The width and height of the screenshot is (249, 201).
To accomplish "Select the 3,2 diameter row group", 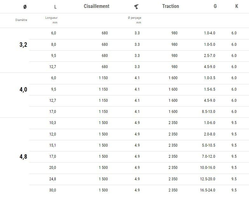I will point(23,45).
